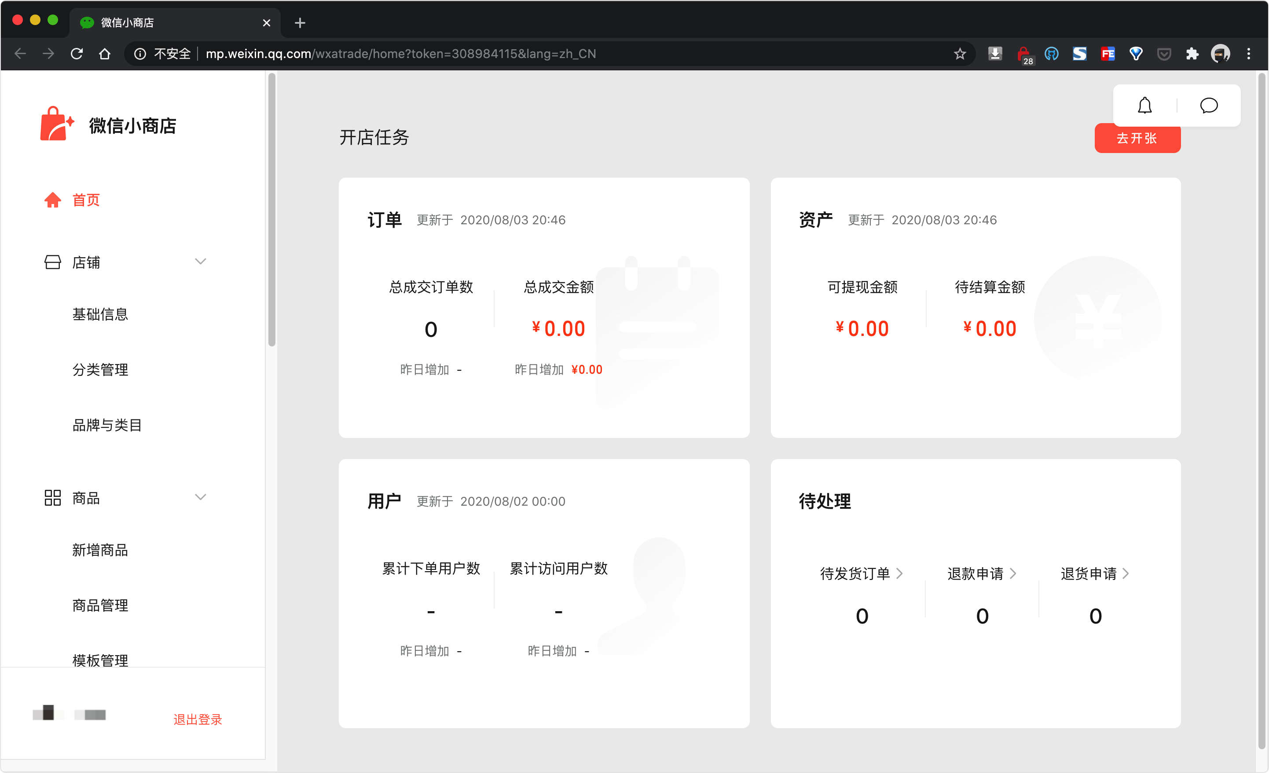The height and width of the screenshot is (773, 1269).
Task: Open 分类管理 in the sidebar
Action: pyautogui.click(x=100, y=369)
